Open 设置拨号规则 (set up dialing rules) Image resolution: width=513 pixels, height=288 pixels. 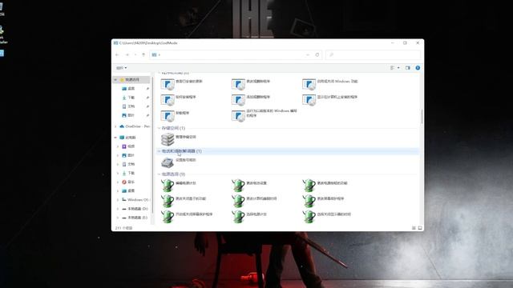point(179,162)
